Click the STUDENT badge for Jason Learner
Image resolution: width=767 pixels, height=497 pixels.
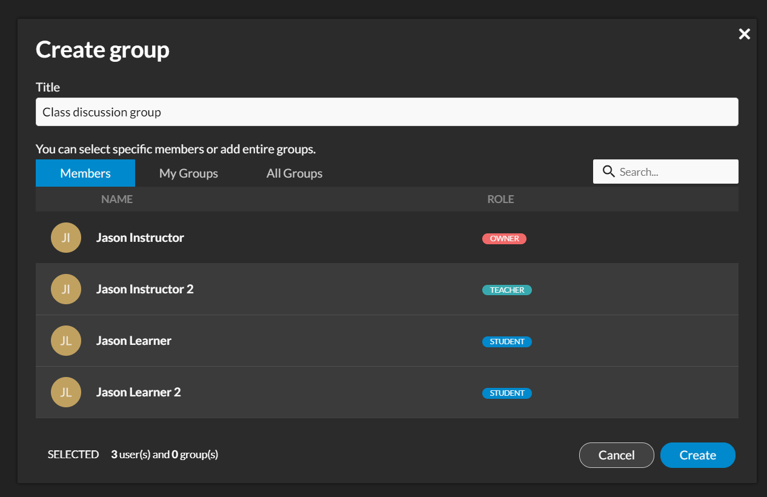pos(507,341)
